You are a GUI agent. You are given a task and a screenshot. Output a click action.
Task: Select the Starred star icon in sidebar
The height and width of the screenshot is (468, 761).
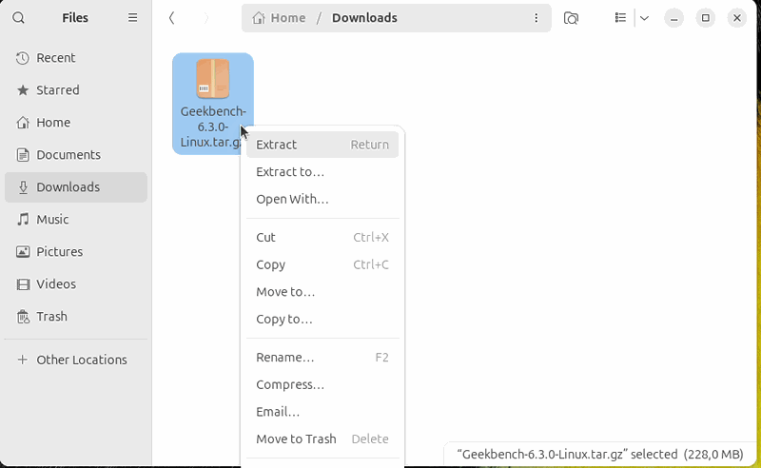coord(23,90)
